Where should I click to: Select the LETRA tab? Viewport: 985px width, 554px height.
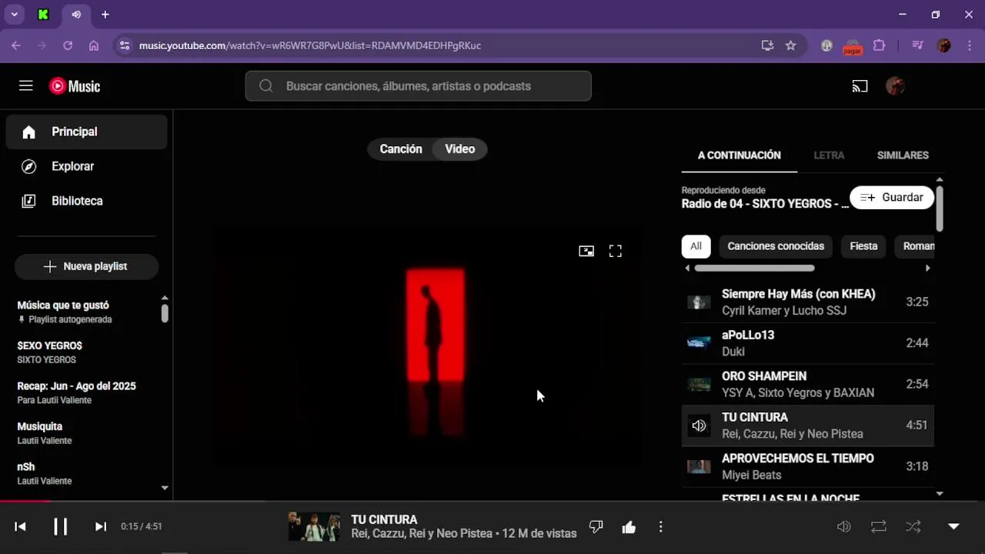829,155
